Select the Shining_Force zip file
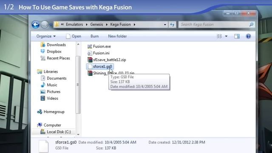Viewport: 272px width, 153px height. coord(113,73)
